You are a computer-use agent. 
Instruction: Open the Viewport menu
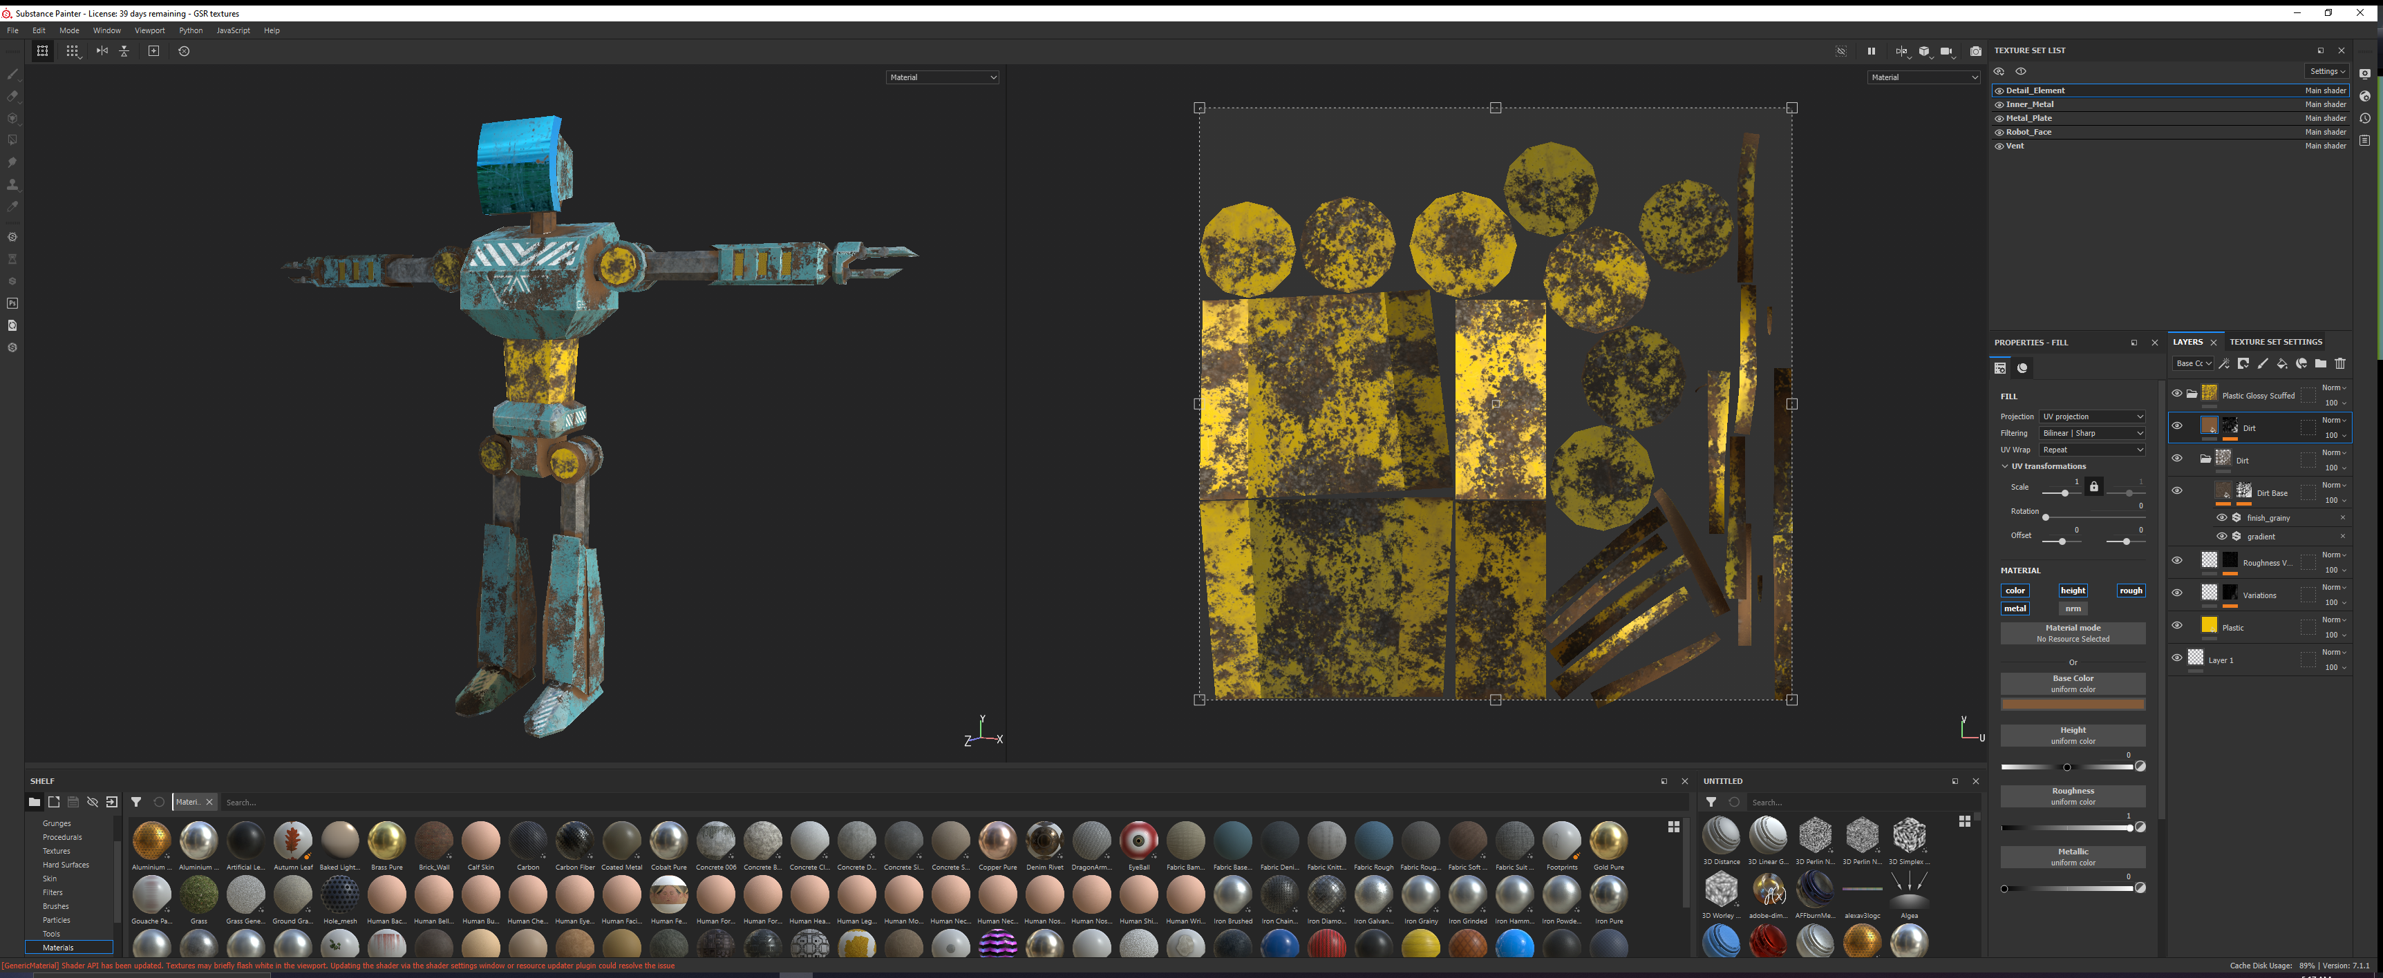(x=149, y=30)
